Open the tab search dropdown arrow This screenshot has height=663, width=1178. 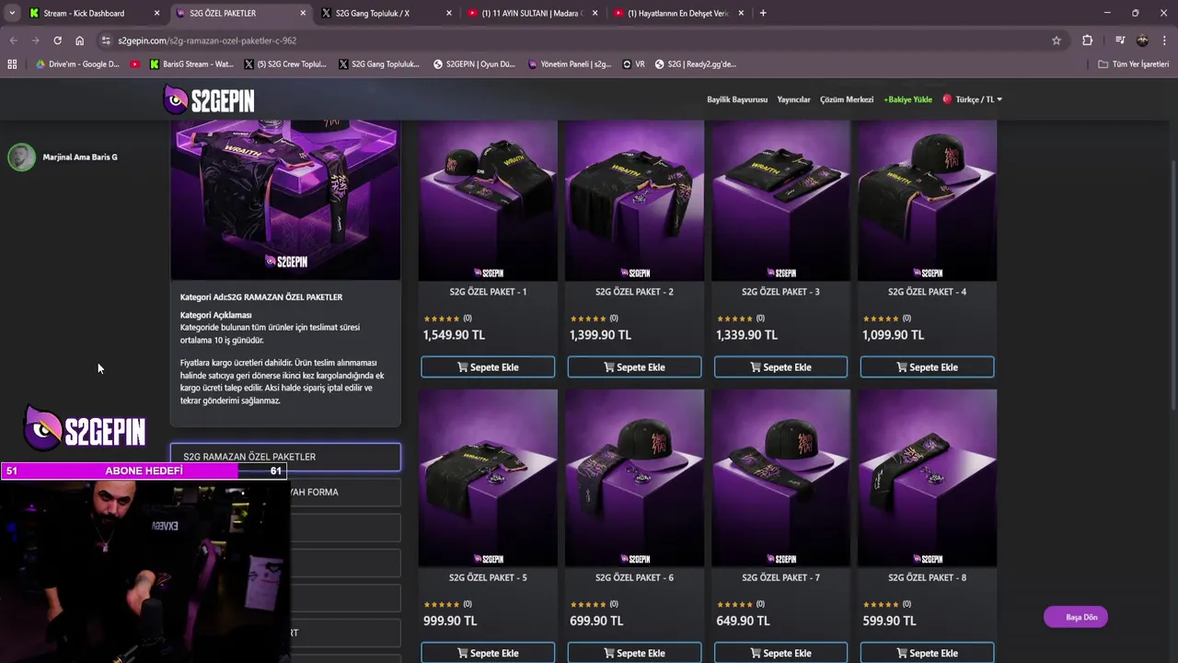pos(11,13)
